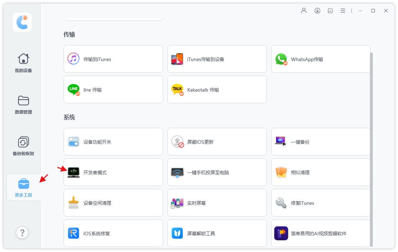Select 设备空间清理 storage cleaner

click(113, 203)
